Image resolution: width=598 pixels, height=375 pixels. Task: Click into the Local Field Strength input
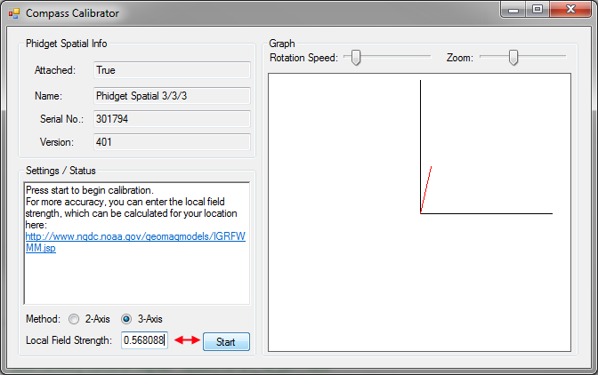(x=144, y=340)
